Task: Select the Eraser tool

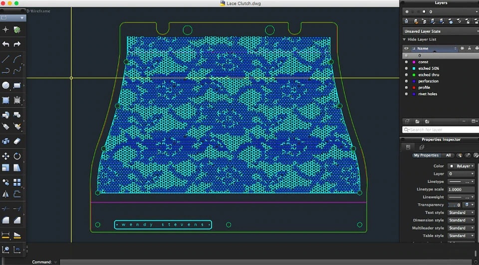Action: [17, 141]
